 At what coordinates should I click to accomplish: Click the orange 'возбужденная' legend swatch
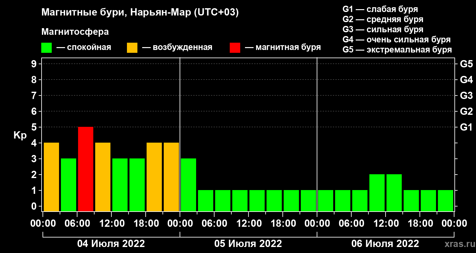(x=132, y=48)
